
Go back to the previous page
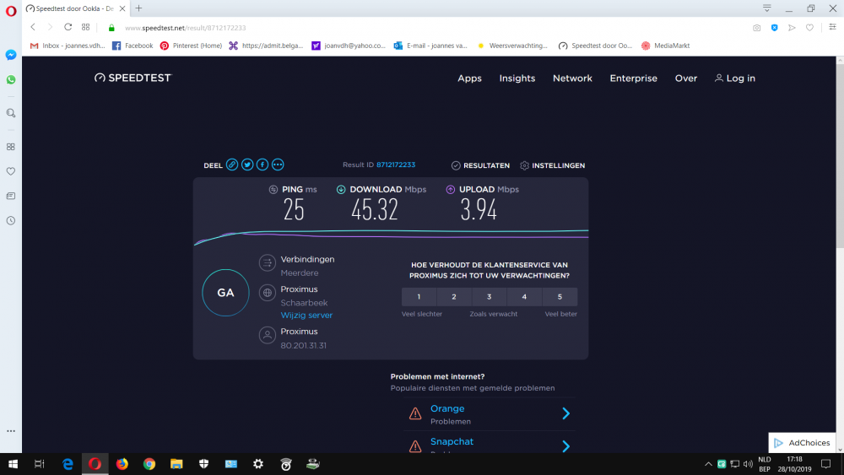(33, 27)
